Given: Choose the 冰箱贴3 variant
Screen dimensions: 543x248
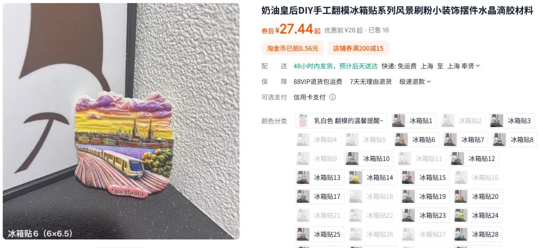Looking at the screenshot, I should (512, 120).
